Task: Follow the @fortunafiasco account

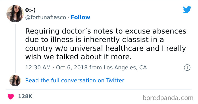Action: point(80,17)
